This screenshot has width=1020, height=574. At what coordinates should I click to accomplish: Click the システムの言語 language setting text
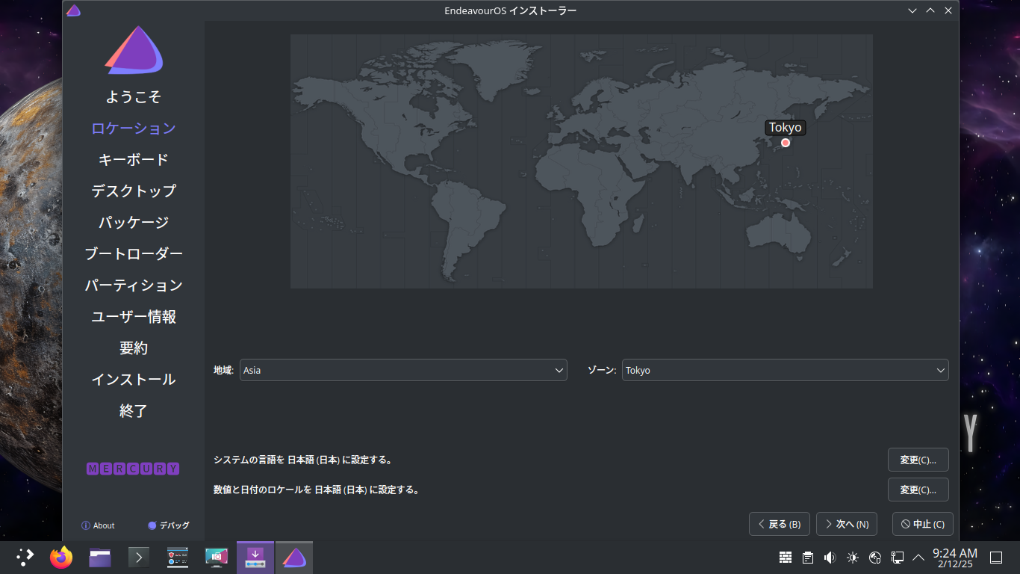pyautogui.click(x=303, y=460)
